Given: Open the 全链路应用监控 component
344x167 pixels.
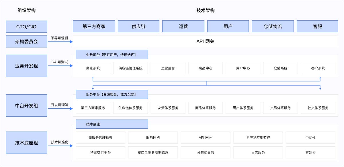Looking at the screenshot, I should [258, 138].
